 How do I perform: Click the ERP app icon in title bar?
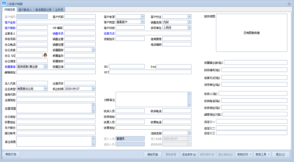[3, 3]
